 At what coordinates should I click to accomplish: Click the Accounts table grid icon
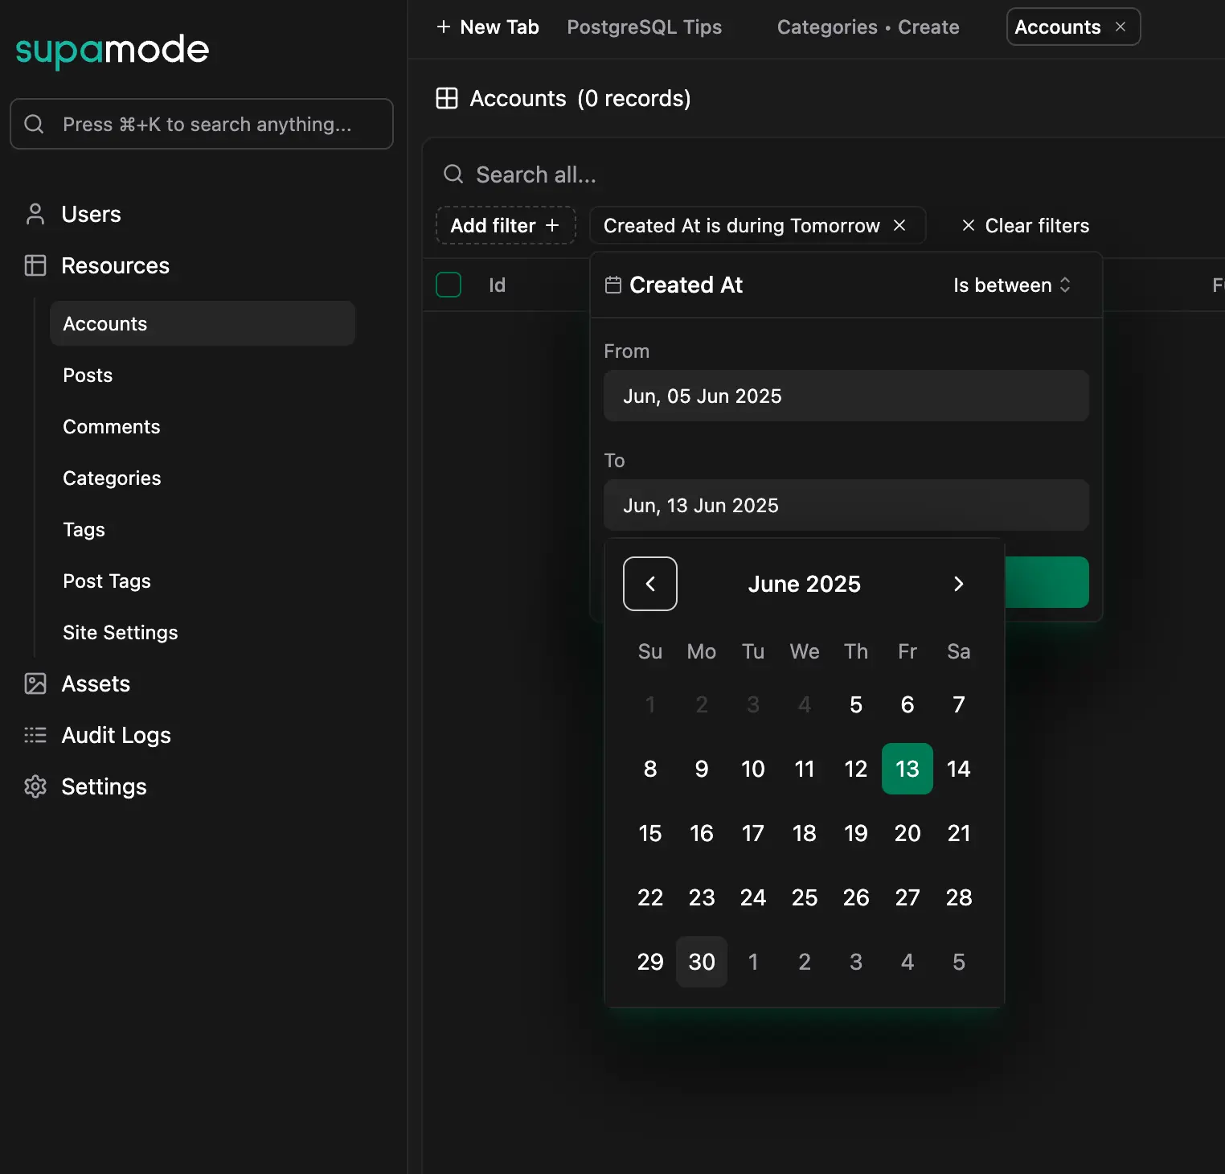click(447, 98)
